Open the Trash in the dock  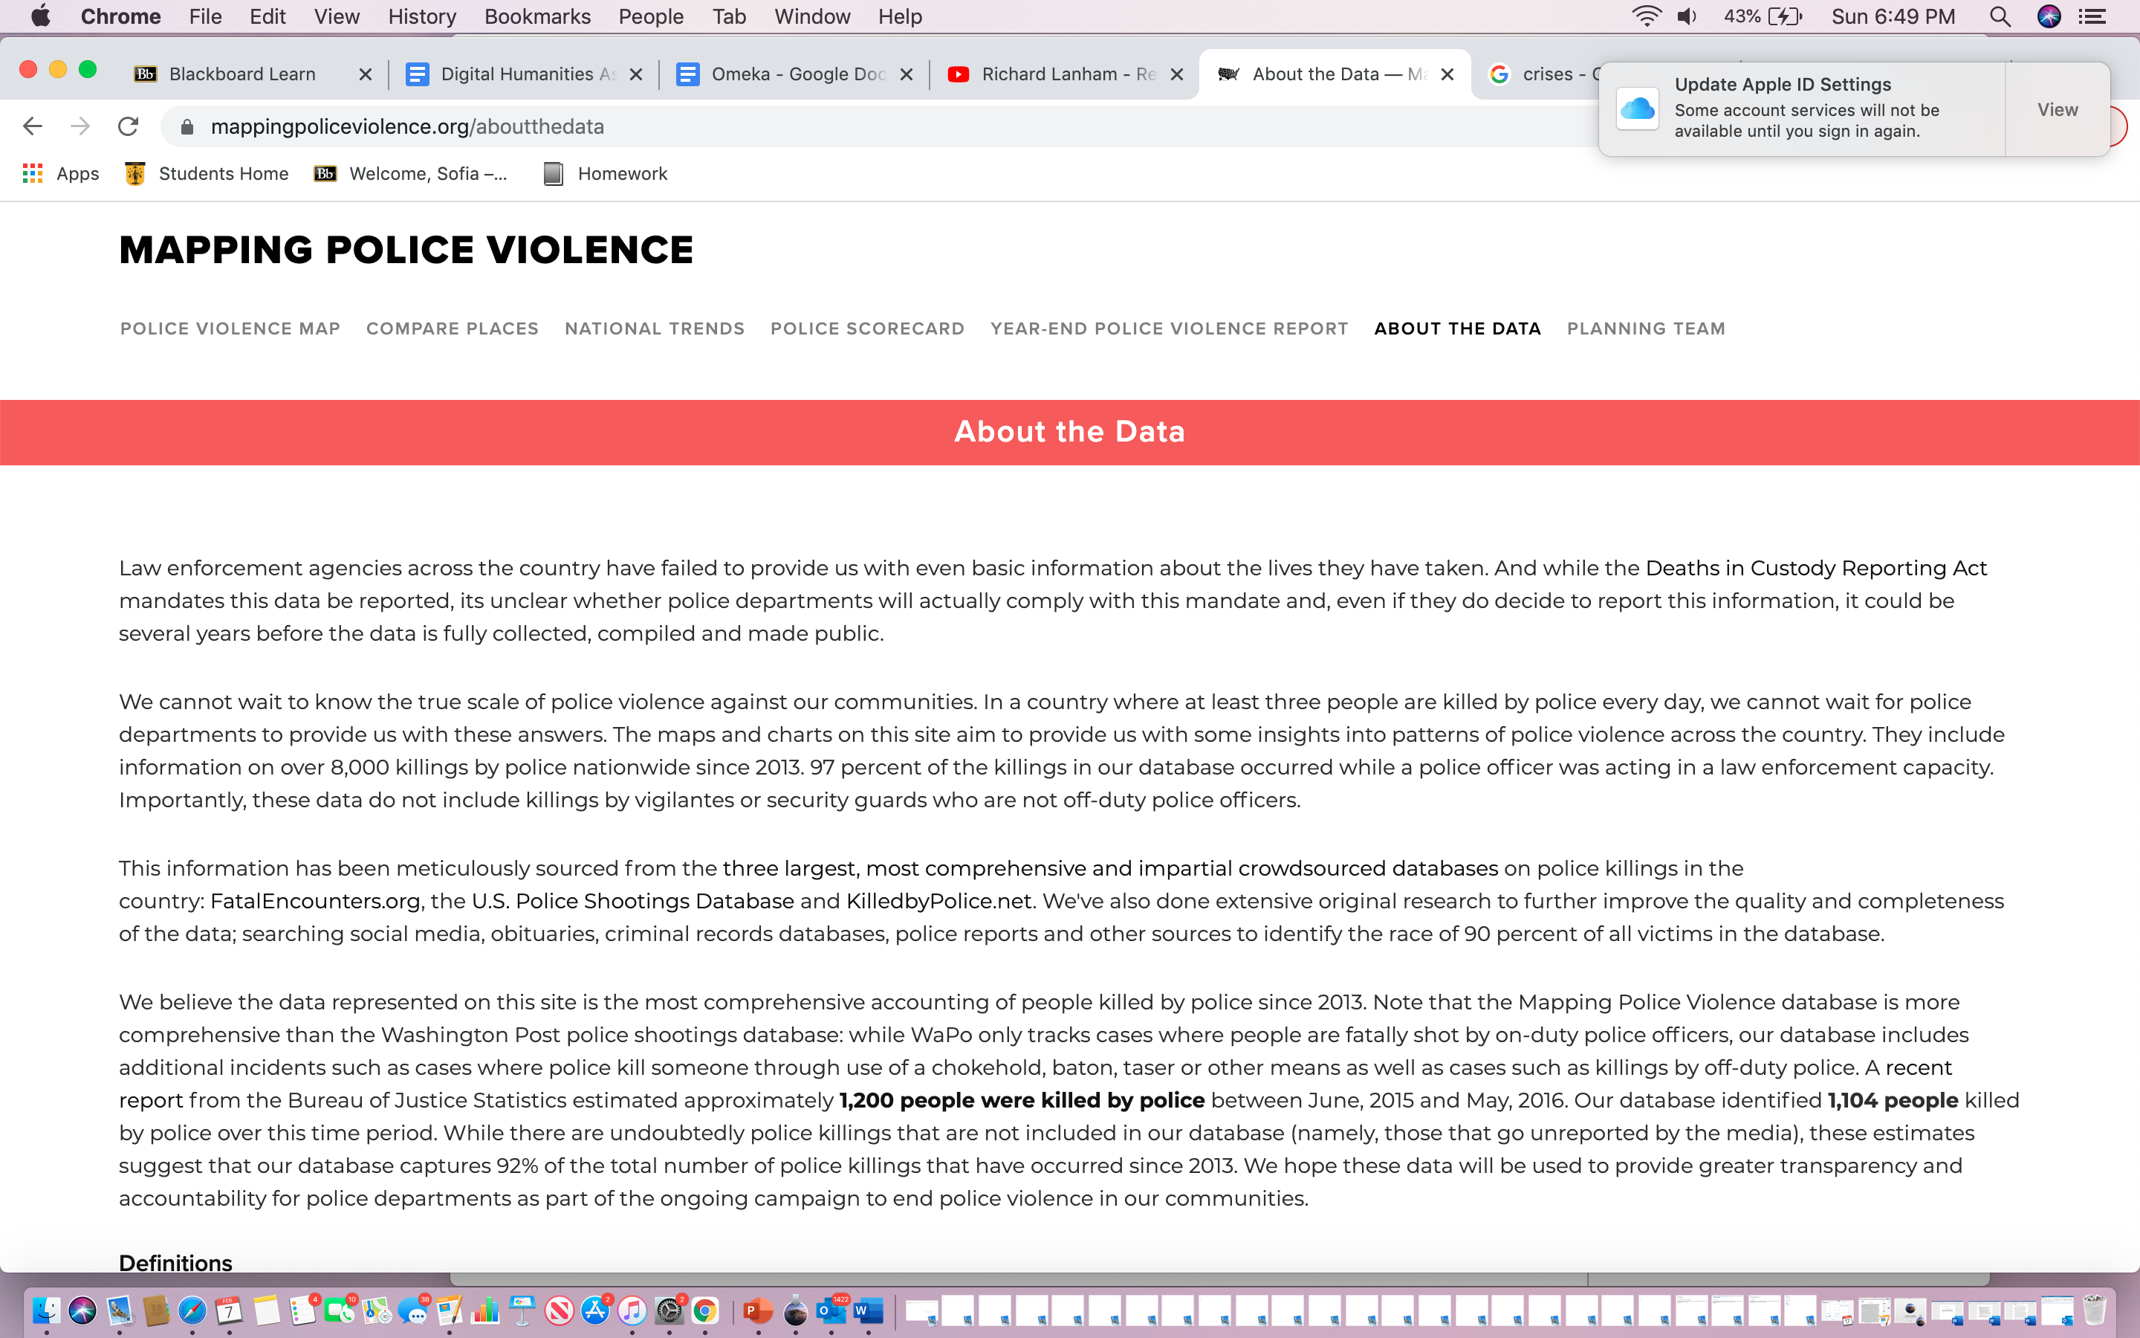[x=2094, y=1310]
